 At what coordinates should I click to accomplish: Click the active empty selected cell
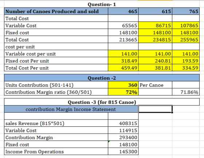[155, 109]
